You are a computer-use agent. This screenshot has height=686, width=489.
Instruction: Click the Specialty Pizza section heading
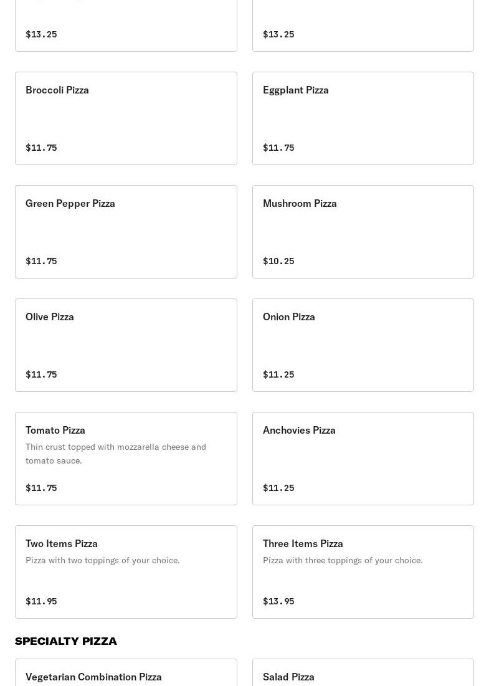coord(66,641)
